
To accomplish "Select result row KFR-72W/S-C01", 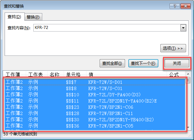I will point(95,88).
